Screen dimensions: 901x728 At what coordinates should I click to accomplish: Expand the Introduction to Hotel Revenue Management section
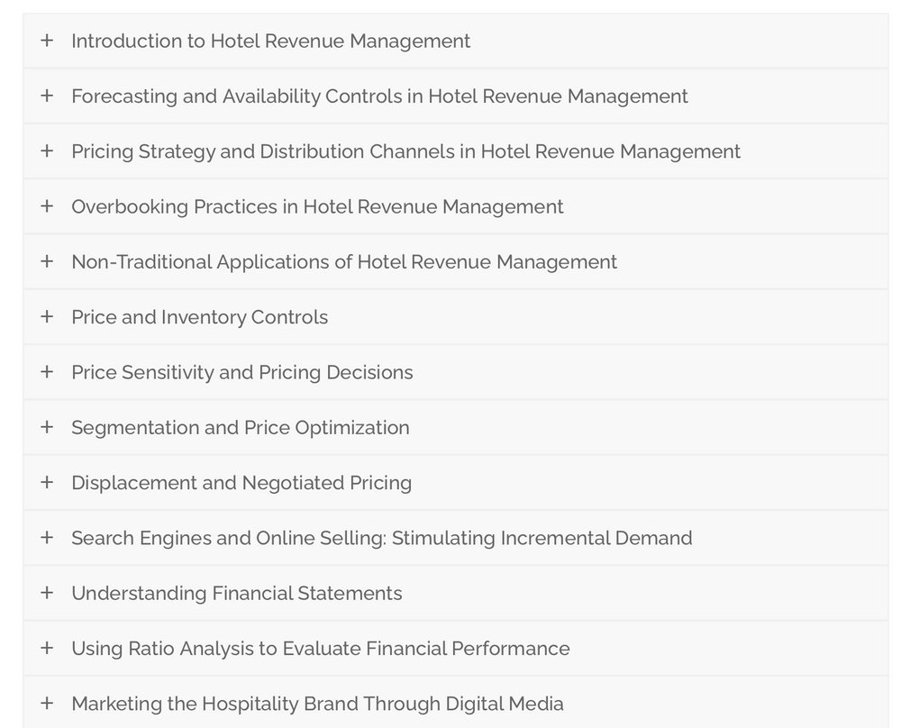(x=47, y=41)
